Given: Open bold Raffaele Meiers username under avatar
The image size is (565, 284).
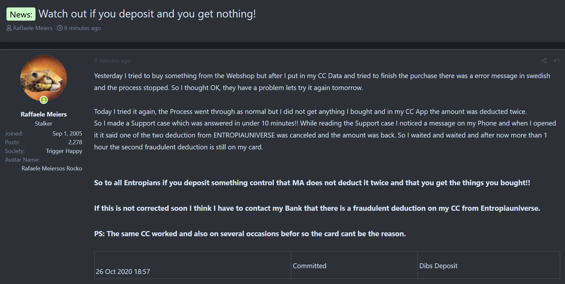Looking at the screenshot, I should pyautogui.click(x=44, y=114).
